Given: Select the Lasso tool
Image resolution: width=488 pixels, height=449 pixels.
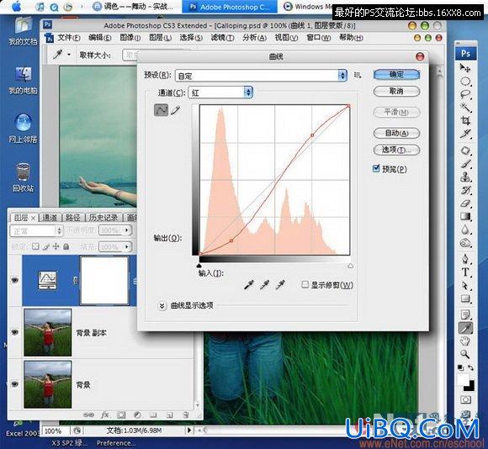Looking at the screenshot, I should click(465, 94).
